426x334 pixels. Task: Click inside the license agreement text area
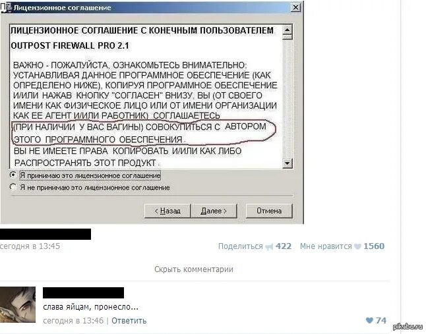(x=146, y=96)
